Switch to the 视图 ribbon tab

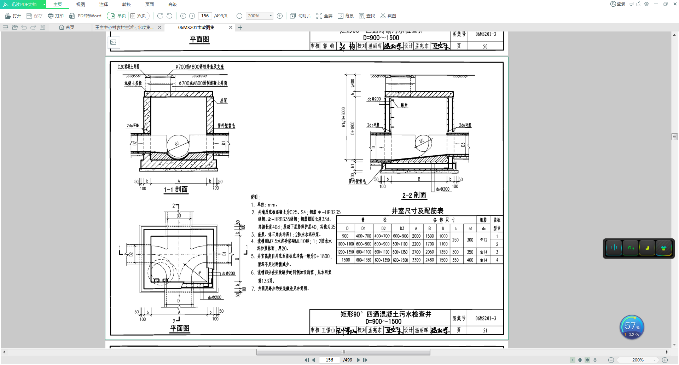80,4
